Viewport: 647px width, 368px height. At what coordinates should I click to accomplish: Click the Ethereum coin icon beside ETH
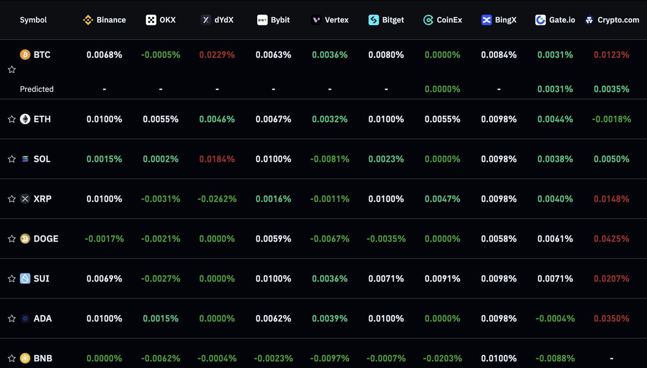26,119
